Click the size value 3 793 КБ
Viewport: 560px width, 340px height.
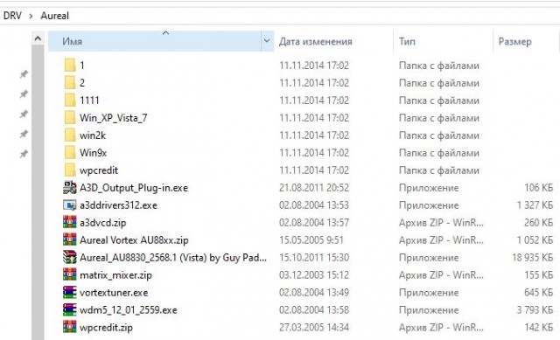click(x=535, y=310)
